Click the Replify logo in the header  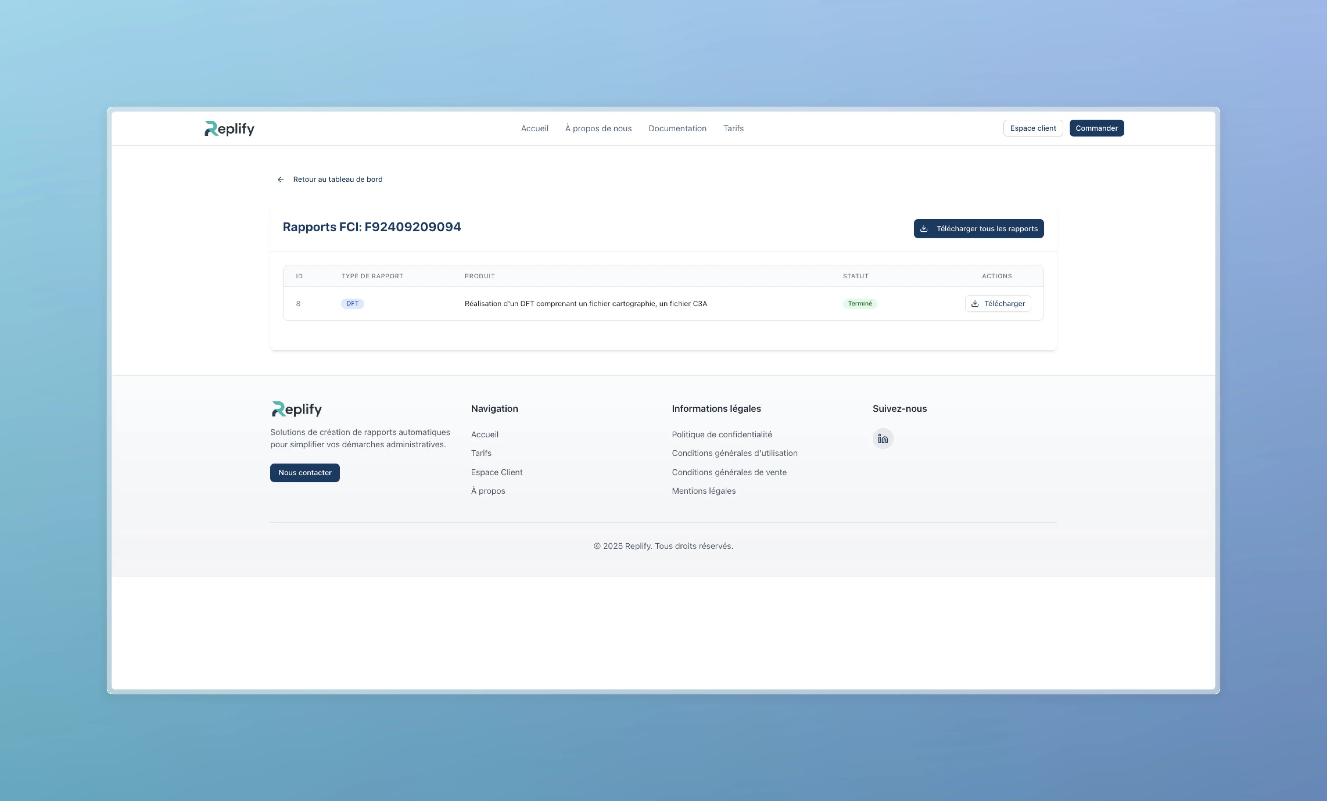[x=229, y=129]
